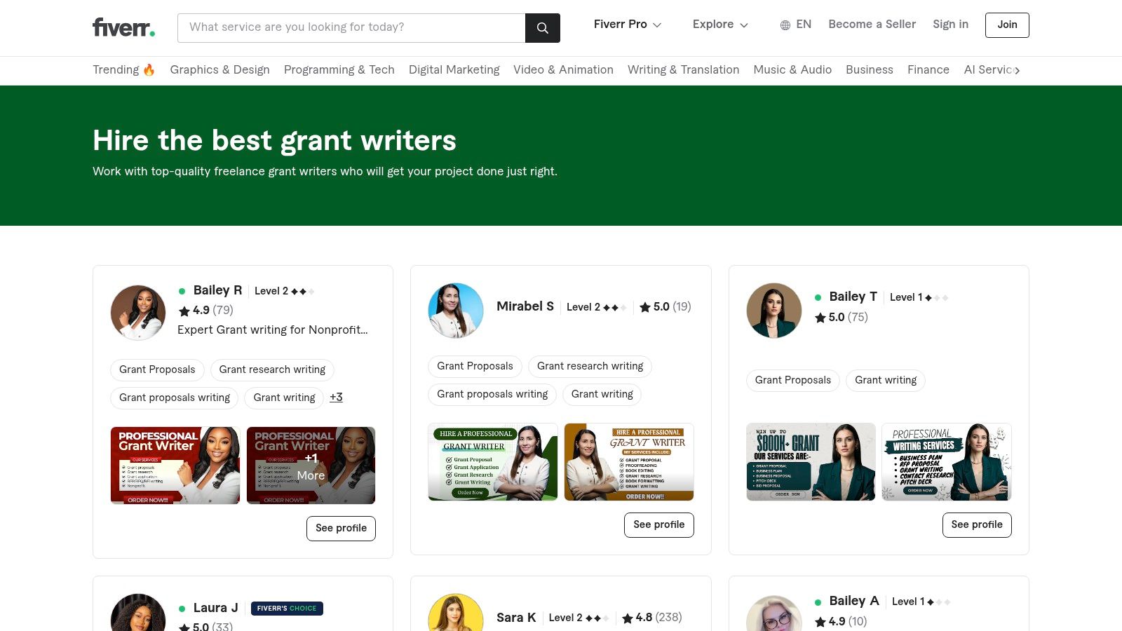
Task: Click Bailey T's Grant Proposals tag
Action: coord(792,380)
